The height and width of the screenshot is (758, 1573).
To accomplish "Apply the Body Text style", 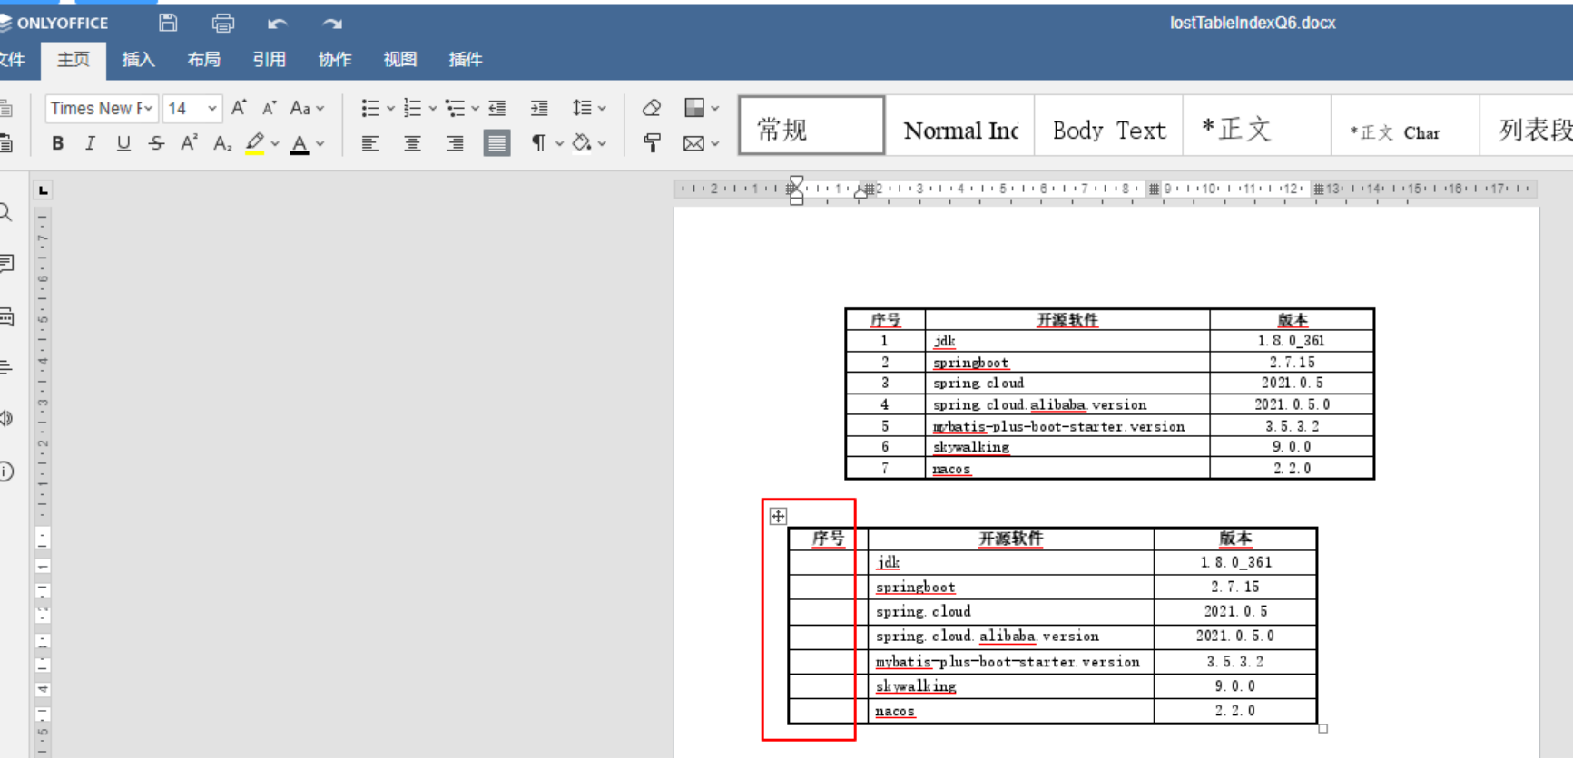I will pyautogui.click(x=1108, y=125).
